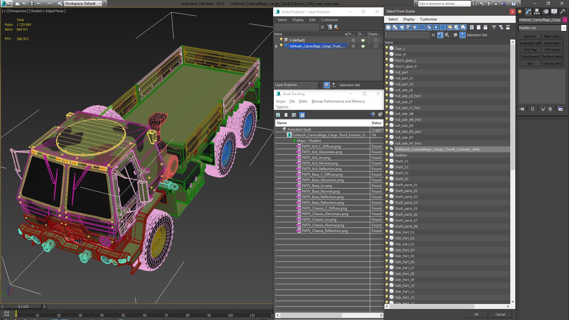The height and width of the screenshot is (320, 569).
Task: Open the Edit menu in Scene Explorer
Action: point(312,20)
